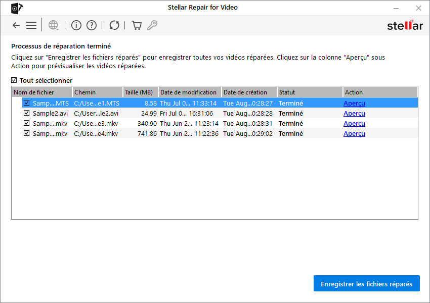Click creation date ending 0:28:31
The height and width of the screenshot is (303, 430).
248,124
